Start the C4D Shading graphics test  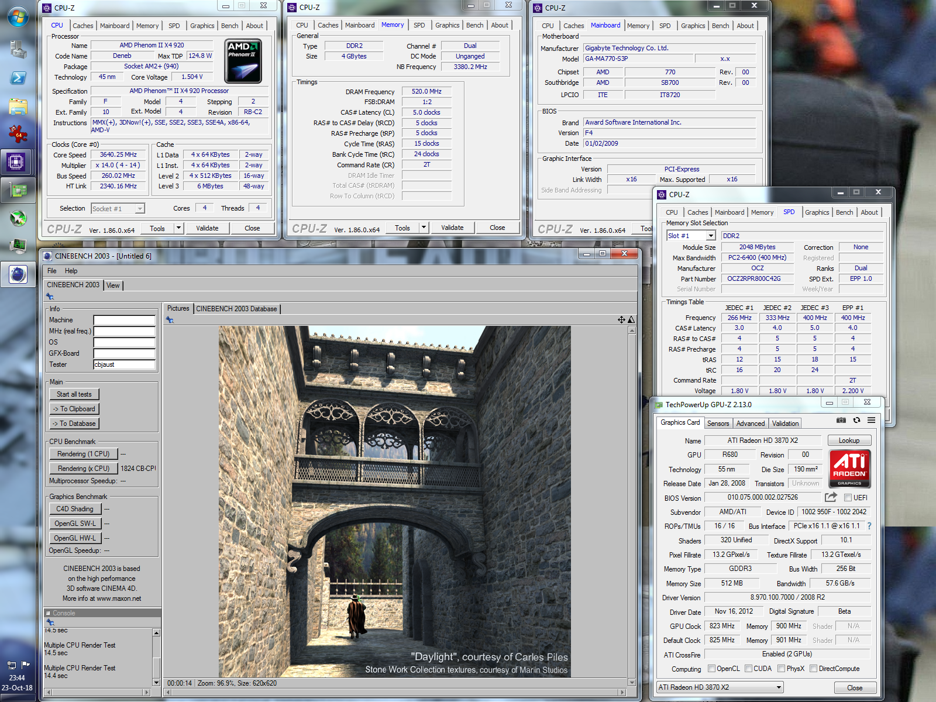point(75,509)
